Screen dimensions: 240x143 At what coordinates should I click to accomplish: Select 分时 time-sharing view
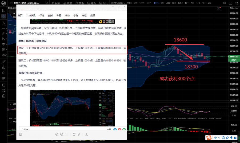(x=129, y=3)
